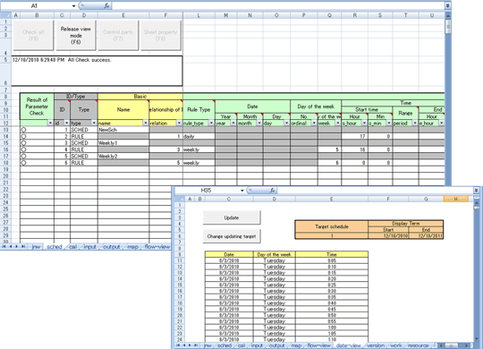This screenshot has height=349, width=483.
Task: Click the Update button
Action: pos(232,217)
